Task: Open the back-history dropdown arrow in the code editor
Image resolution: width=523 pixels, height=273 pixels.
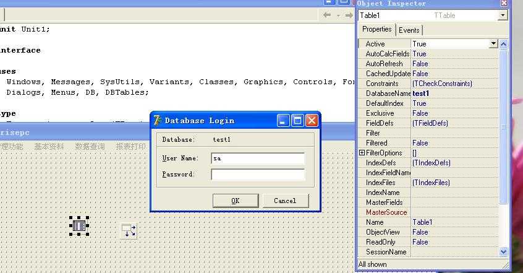Action: point(338,15)
